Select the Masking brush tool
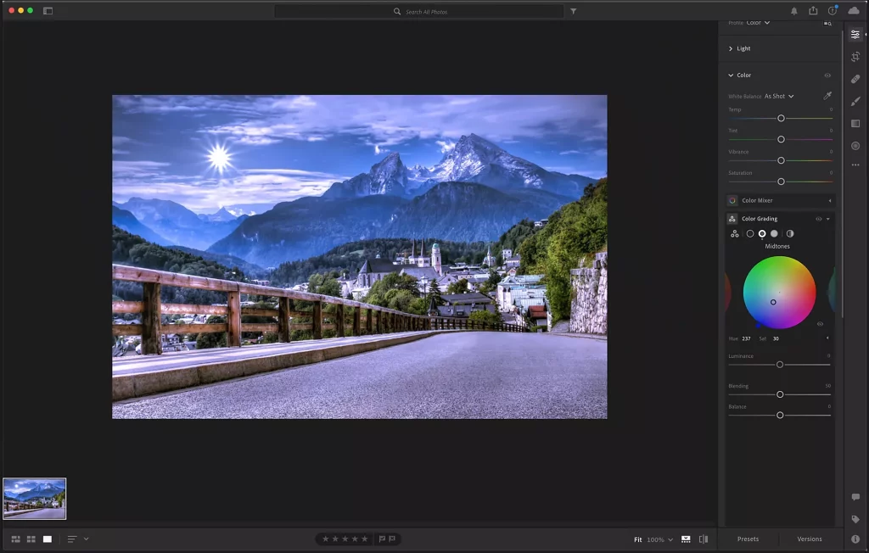Viewport: 869px width, 553px height. tap(855, 101)
